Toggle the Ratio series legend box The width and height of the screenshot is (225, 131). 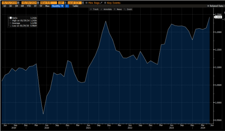pyautogui.click(x=11, y=18)
